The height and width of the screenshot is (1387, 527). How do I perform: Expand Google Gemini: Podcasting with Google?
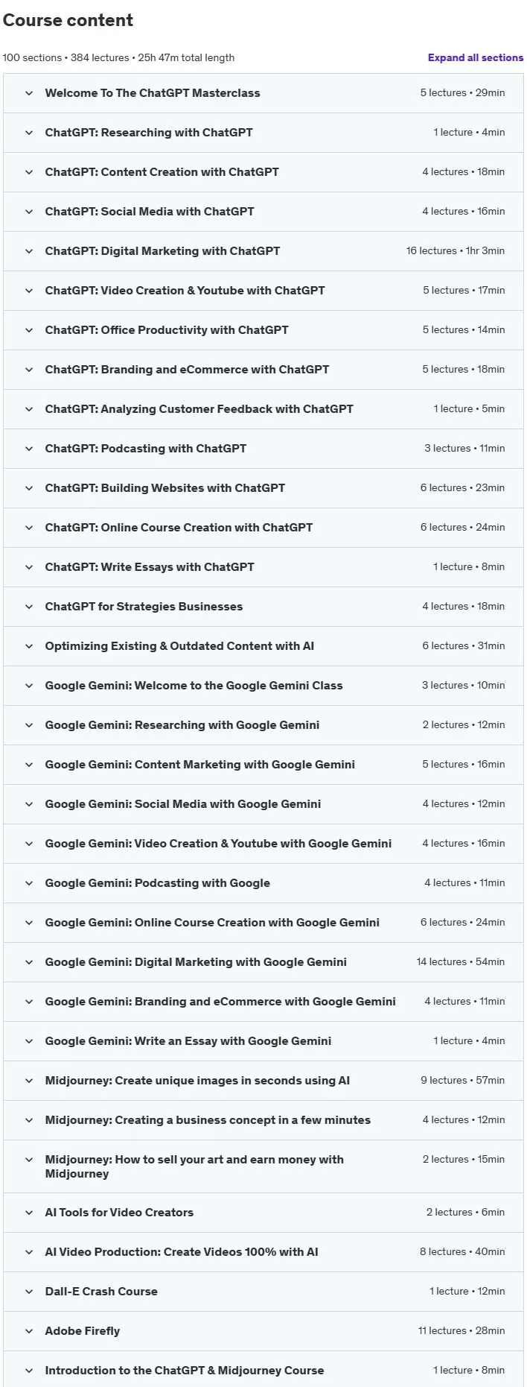tap(263, 883)
